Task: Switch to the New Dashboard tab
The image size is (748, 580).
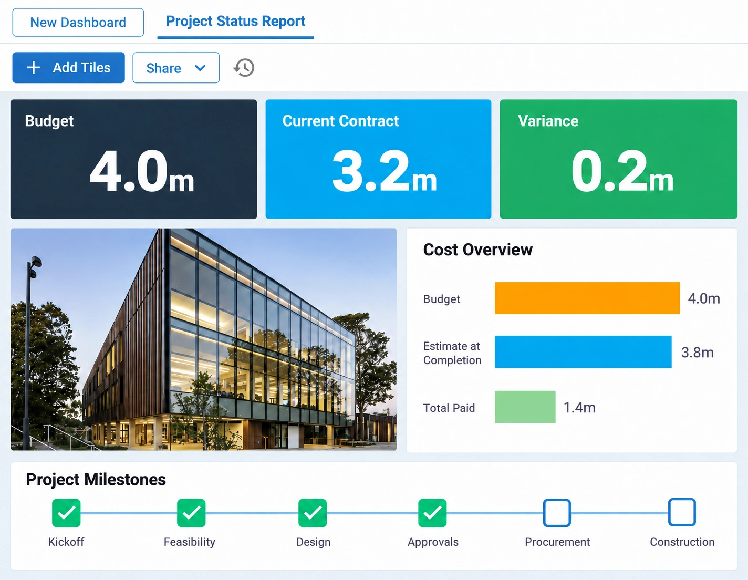Action: tap(78, 22)
